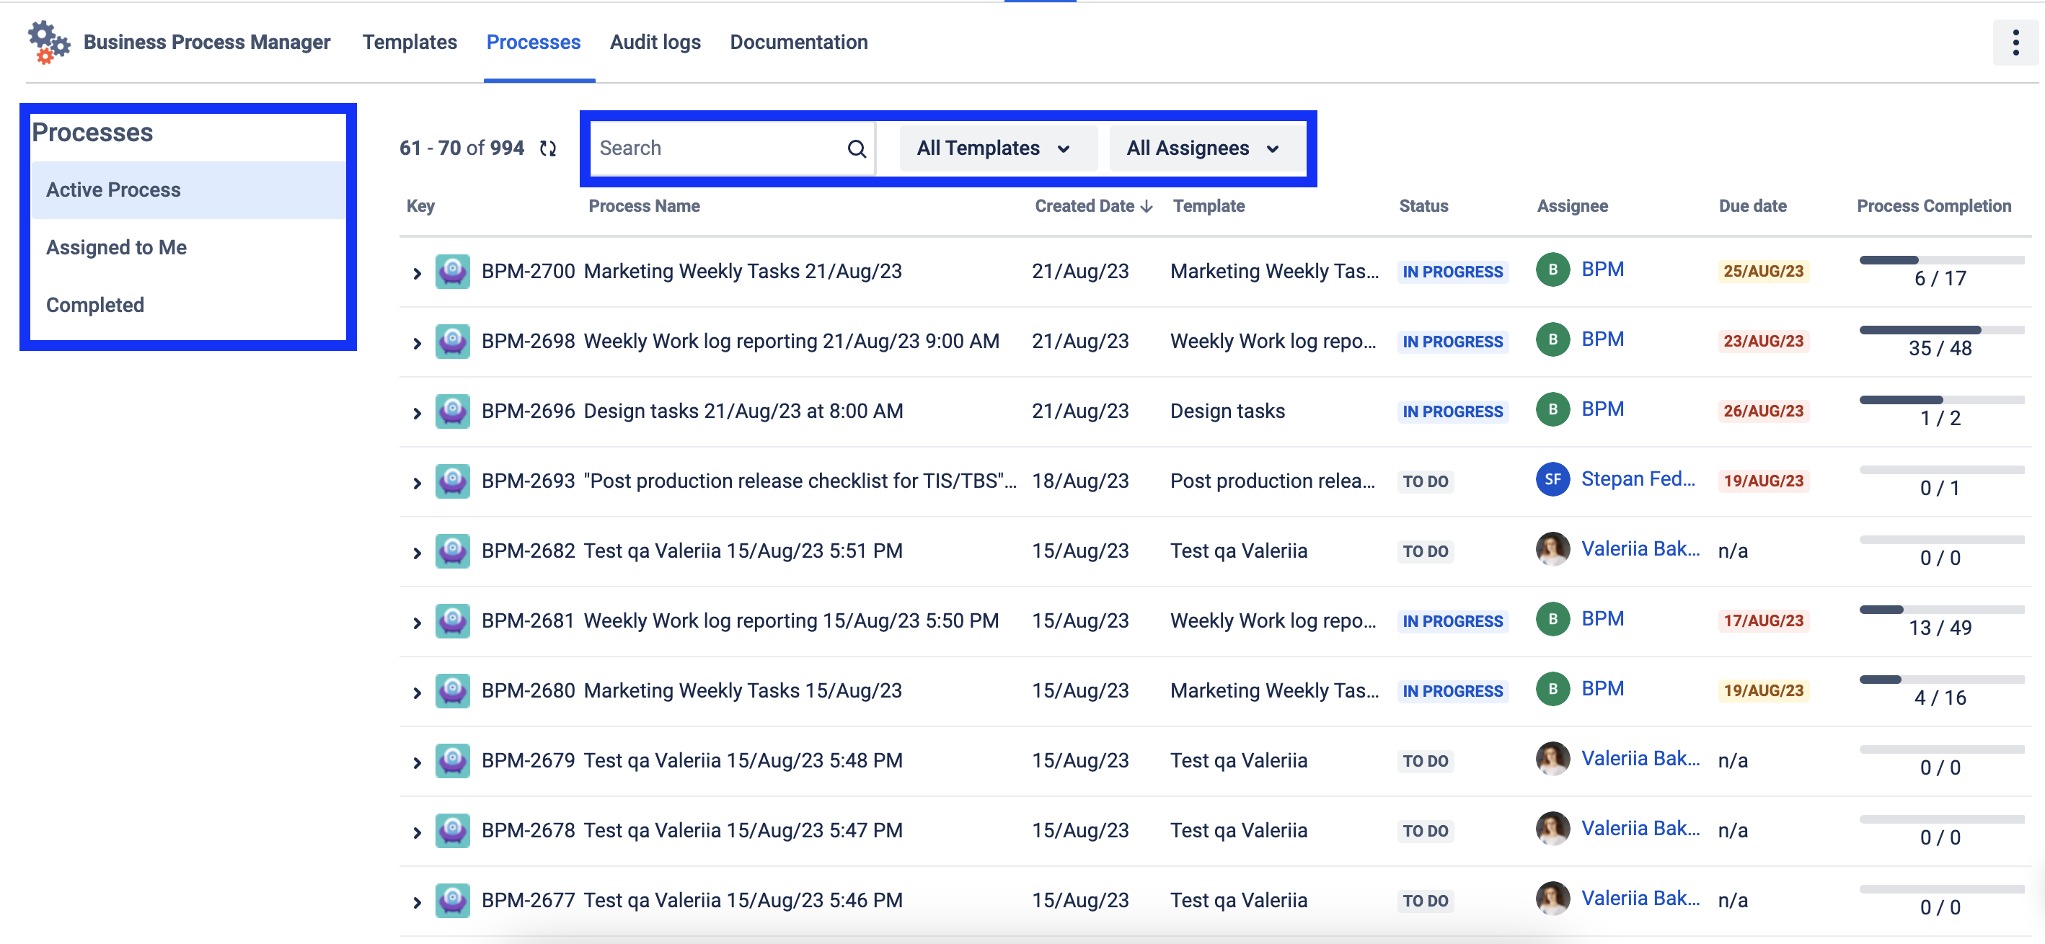
Task: Click the process icon for BPM-2700
Action: point(453,271)
